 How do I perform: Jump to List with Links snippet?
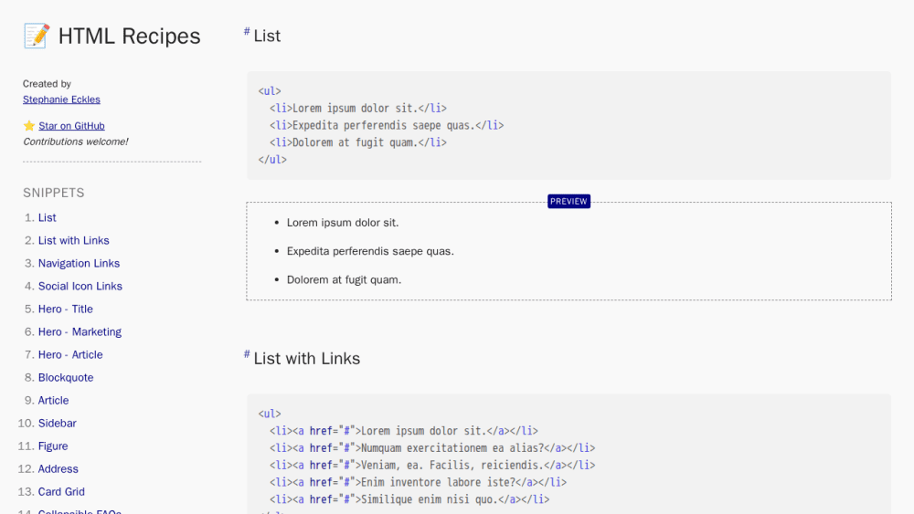pyautogui.click(x=73, y=240)
